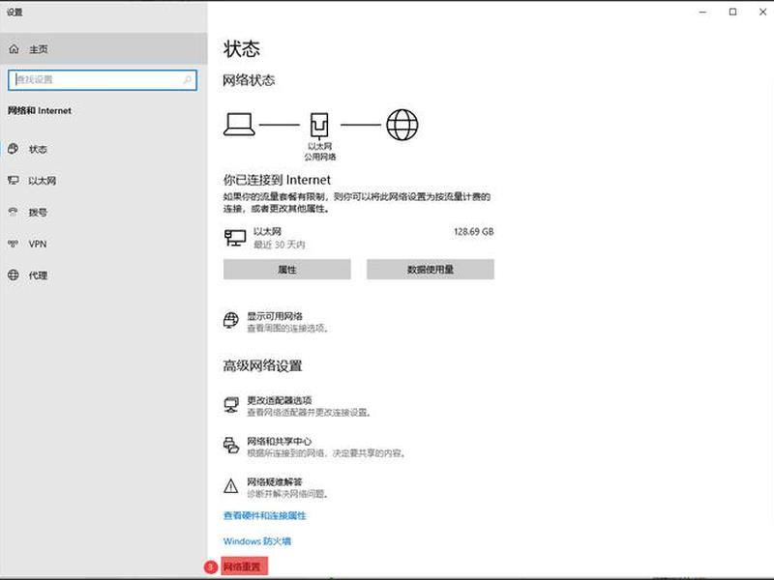
Task: Click the VPN icon in sidebar
Action: [14, 244]
